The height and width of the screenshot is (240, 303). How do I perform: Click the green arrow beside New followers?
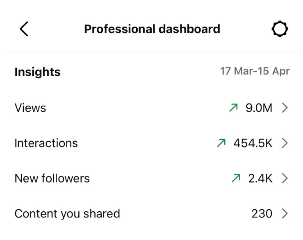click(x=236, y=178)
